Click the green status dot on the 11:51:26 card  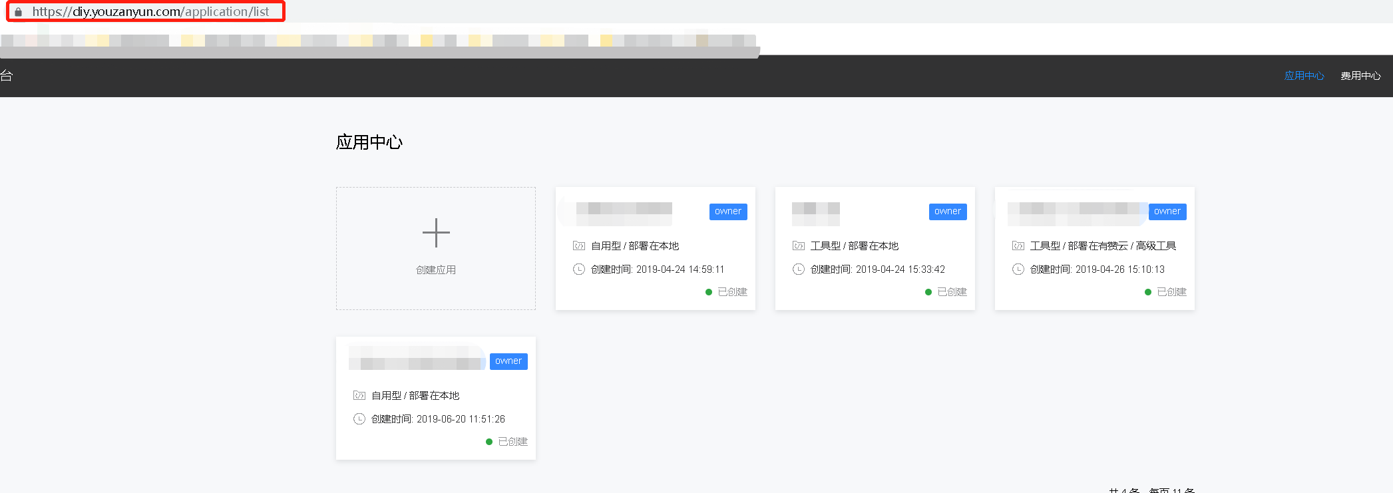[x=489, y=442]
